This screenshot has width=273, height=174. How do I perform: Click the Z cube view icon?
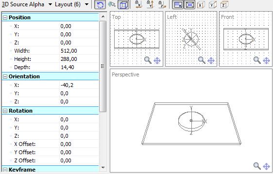224,5
